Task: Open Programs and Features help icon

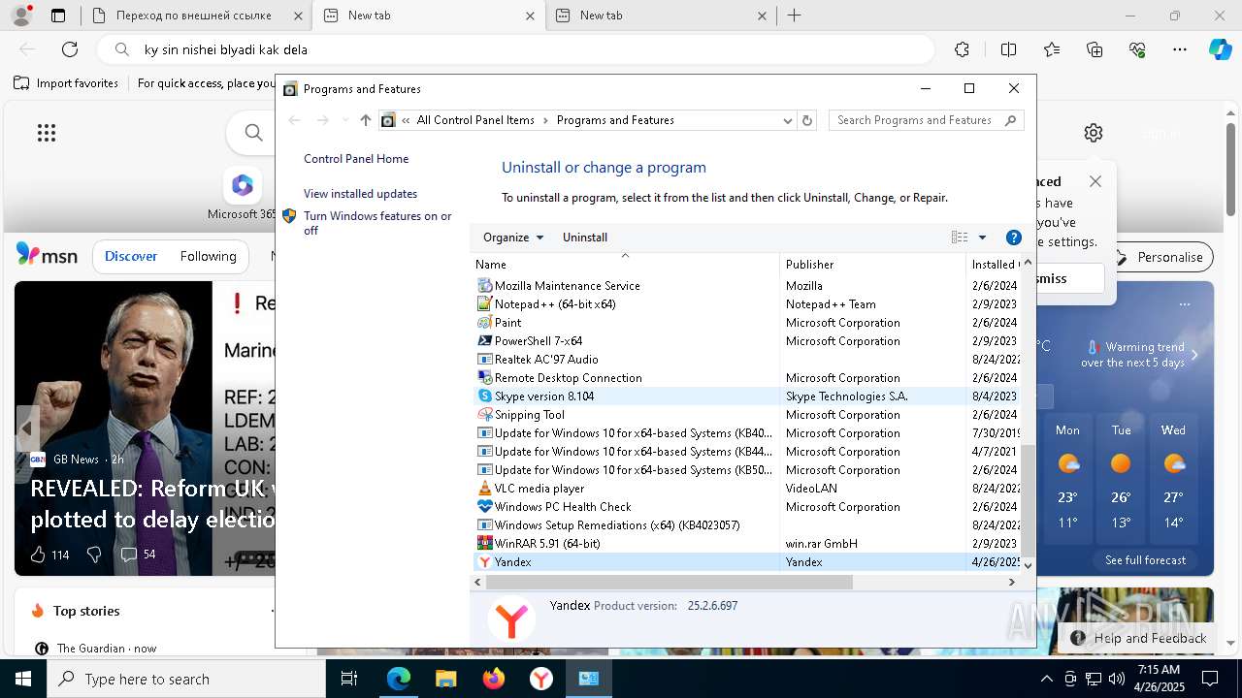Action: [x=1014, y=238]
